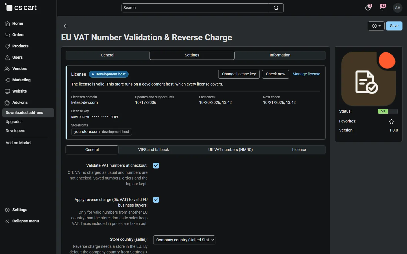Open Downloaded add-ons in sidebar
This screenshot has width=407, height=254.
28,113
